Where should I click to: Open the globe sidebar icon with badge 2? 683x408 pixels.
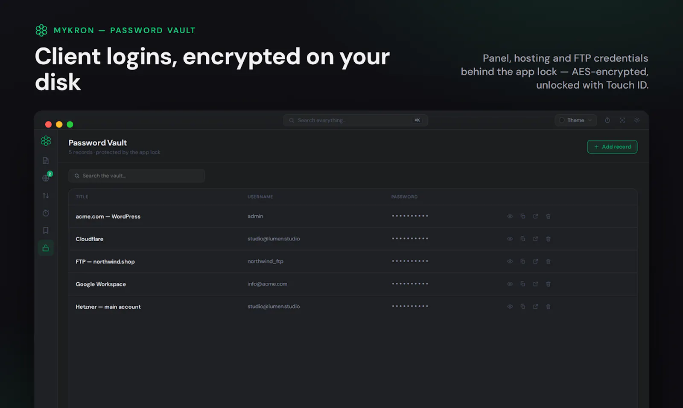click(x=46, y=178)
